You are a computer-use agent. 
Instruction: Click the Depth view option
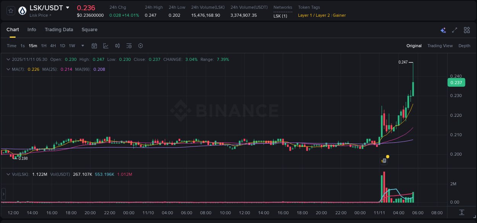point(464,46)
